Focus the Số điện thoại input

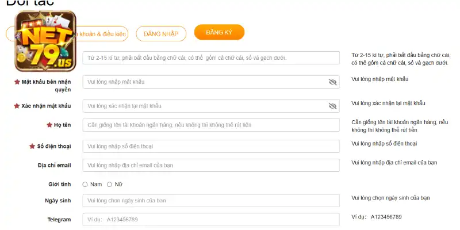pyautogui.click(x=211, y=146)
